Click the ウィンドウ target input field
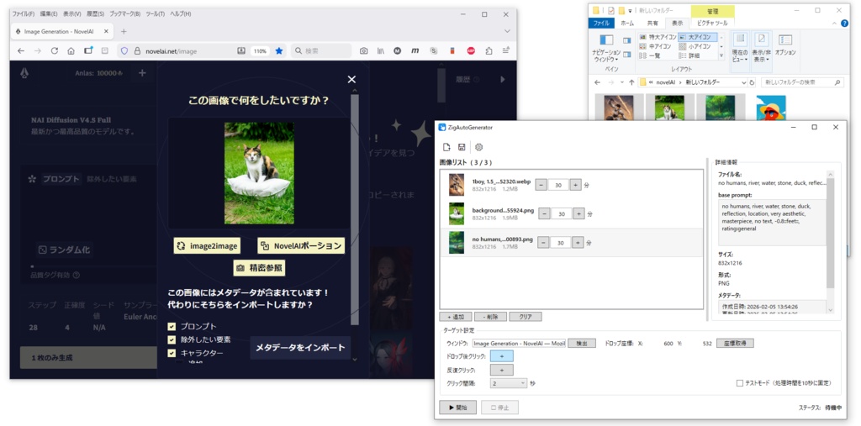 (519, 344)
